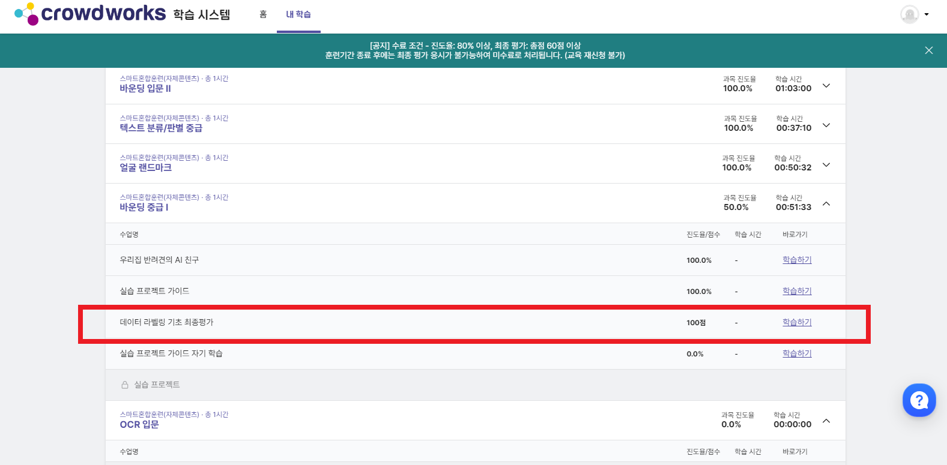
Task: Click the crowdworks logo
Action: pyautogui.click(x=90, y=13)
